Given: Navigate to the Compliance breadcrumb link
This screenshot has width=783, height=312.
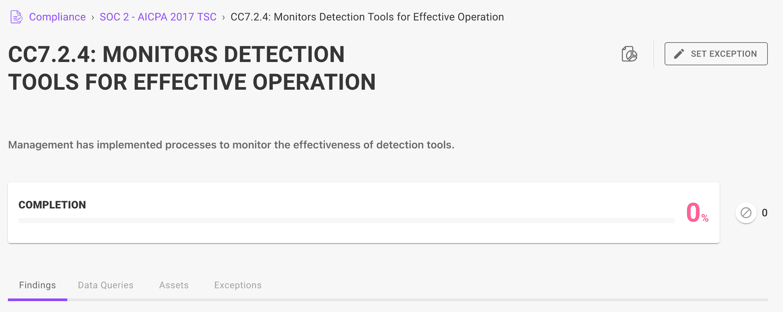Looking at the screenshot, I should (57, 17).
